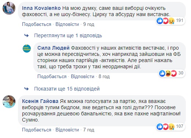Click heart reaction icon on Inna's comment

(x=165, y=21)
